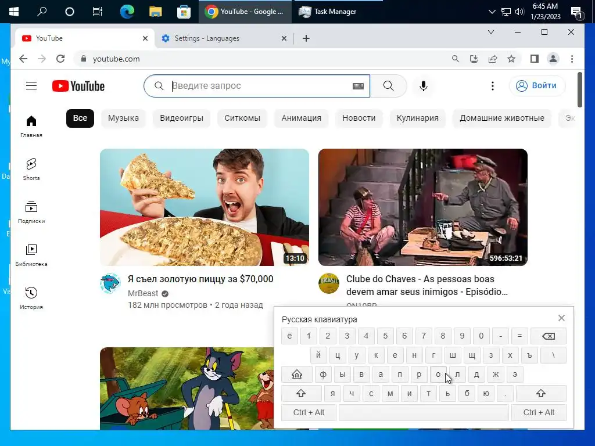Image resolution: width=595 pixels, height=446 pixels.
Task: Open Shorts in the sidebar
Action: (31, 169)
